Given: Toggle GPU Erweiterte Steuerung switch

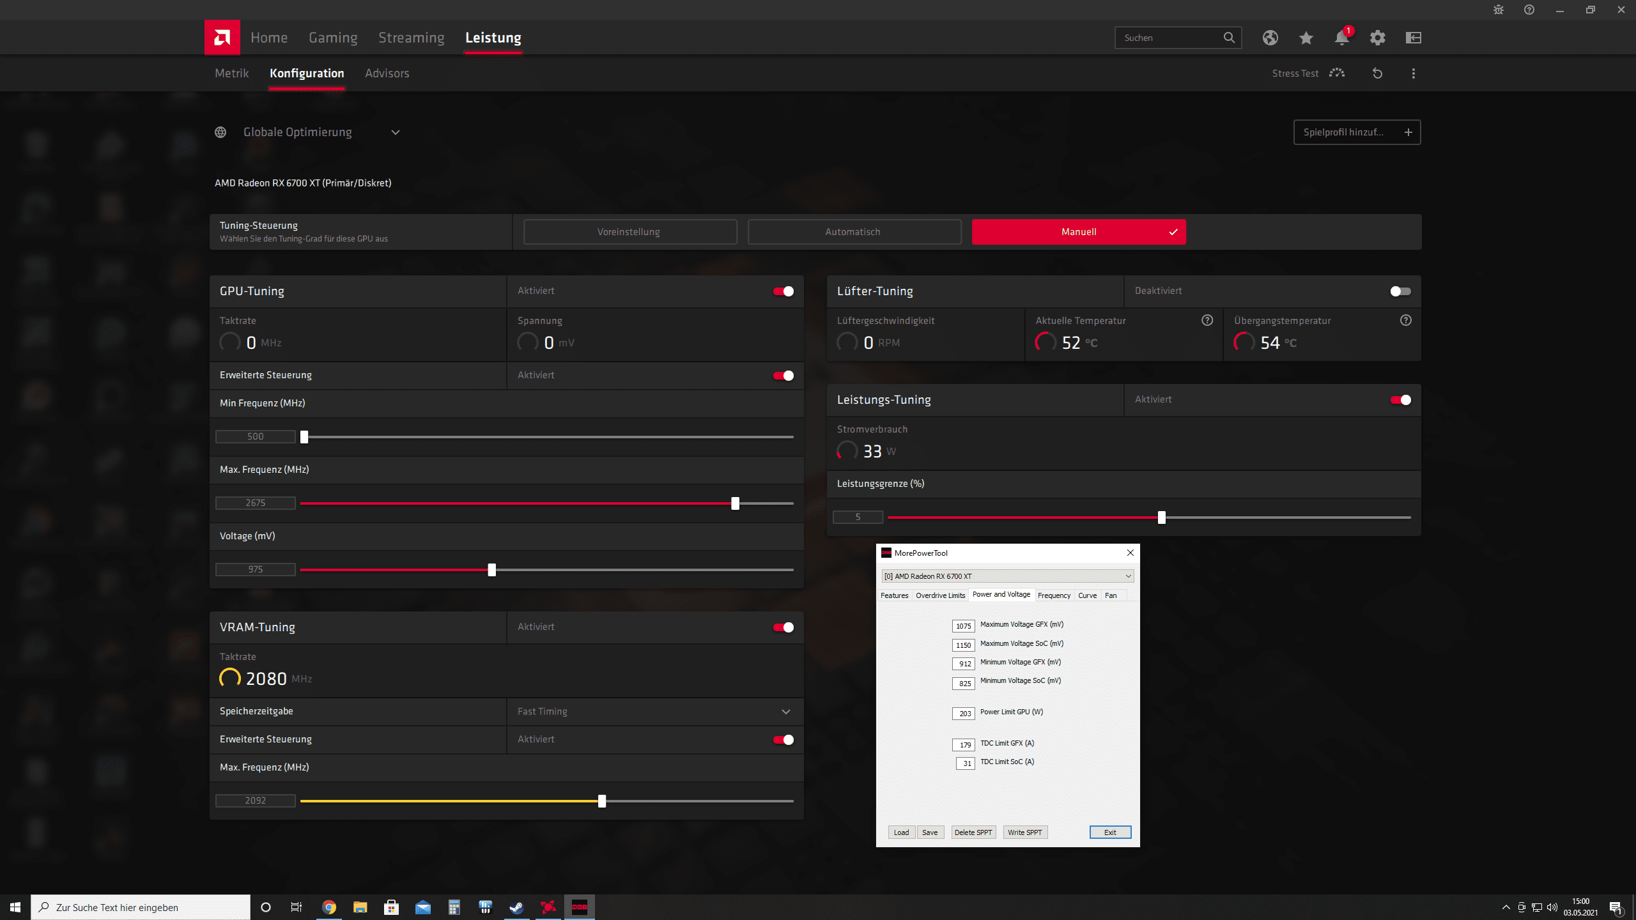Looking at the screenshot, I should 783,376.
